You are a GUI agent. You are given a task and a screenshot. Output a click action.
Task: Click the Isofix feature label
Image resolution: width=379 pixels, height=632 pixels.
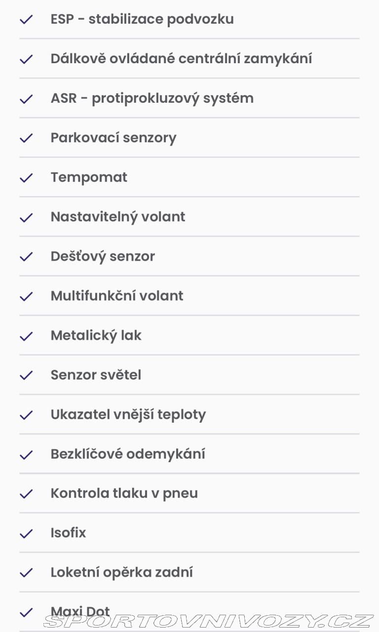point(68,533)
